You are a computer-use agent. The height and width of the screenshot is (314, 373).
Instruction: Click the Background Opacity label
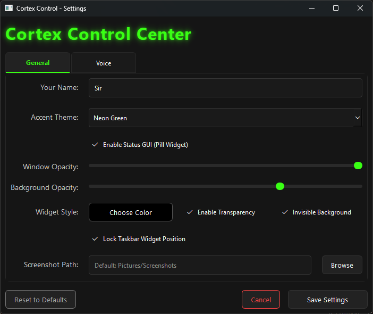45,187
